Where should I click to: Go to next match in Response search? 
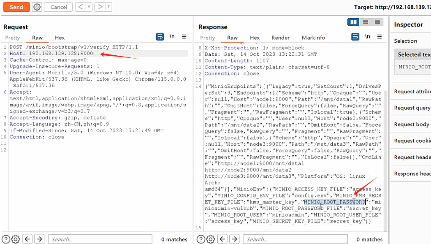tap(234, 239)
